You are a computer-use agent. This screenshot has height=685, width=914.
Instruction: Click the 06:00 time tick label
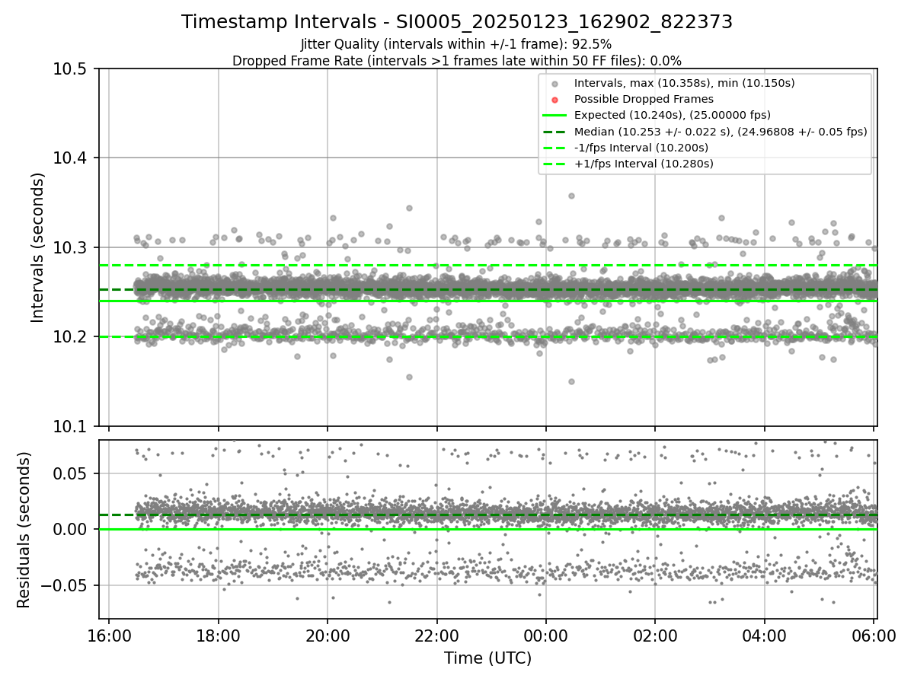point(874,636)
